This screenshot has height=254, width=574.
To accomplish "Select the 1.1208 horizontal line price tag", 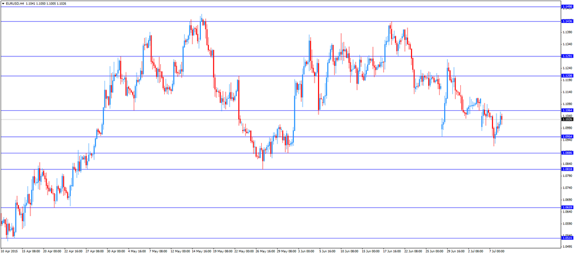I will [x=567, y=76].
